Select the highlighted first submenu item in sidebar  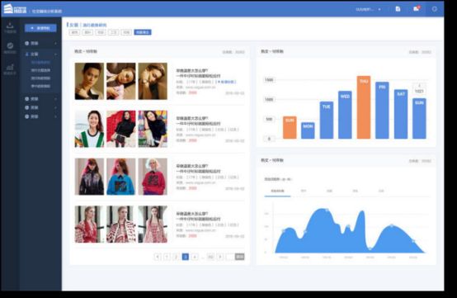click(x=40, y=63)
